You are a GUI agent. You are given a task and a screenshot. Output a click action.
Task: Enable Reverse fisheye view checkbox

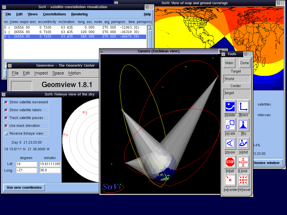(6, 134)
